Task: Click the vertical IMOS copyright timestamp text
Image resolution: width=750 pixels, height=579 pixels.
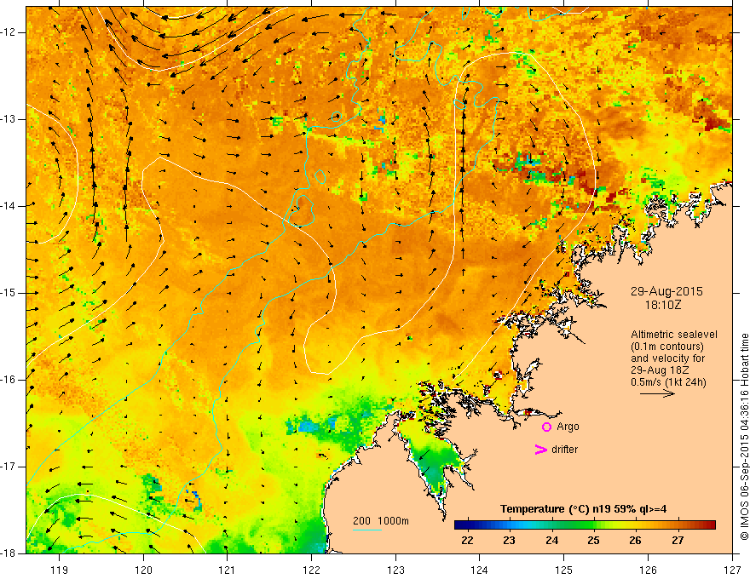Action: pos(744,437)
